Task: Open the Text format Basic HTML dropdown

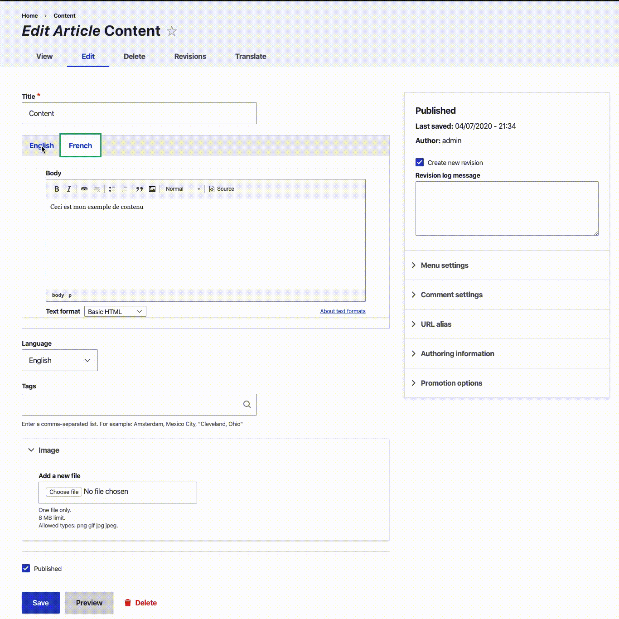Action: pos(115,311)
